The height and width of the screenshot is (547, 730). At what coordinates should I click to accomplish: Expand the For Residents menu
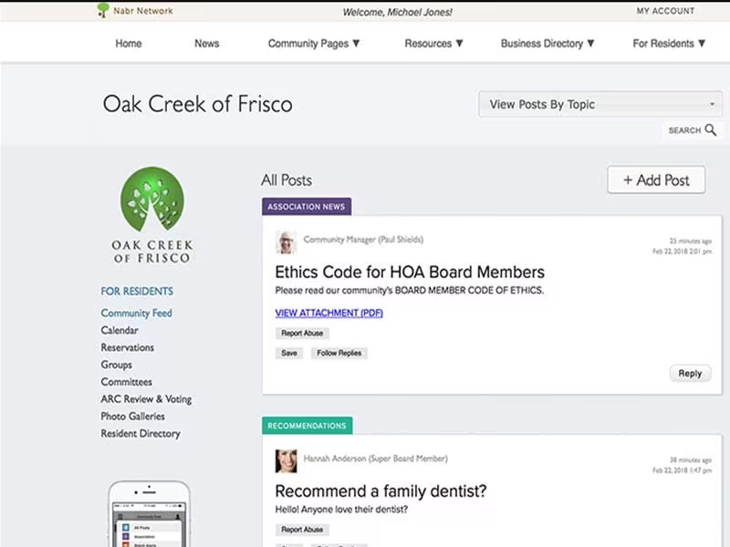point(669,43)
